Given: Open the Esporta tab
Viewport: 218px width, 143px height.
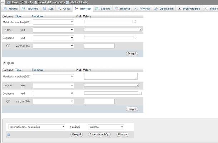Looking at the screenshot, I should (103, 9).
